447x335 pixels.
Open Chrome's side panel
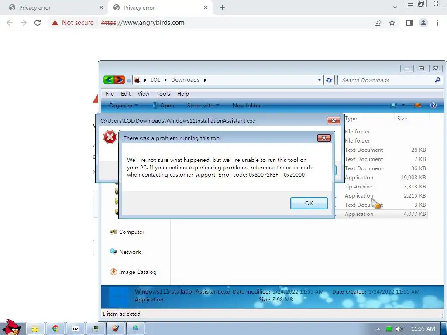(409, 23)
